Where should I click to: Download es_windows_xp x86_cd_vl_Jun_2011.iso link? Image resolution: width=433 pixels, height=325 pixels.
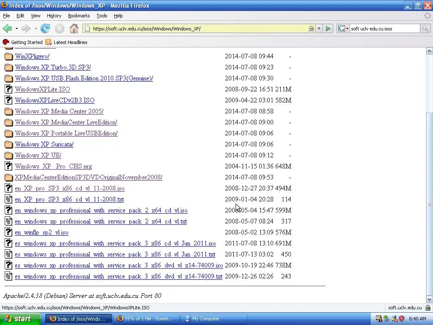pyautogui.click(x=115, y=243)
